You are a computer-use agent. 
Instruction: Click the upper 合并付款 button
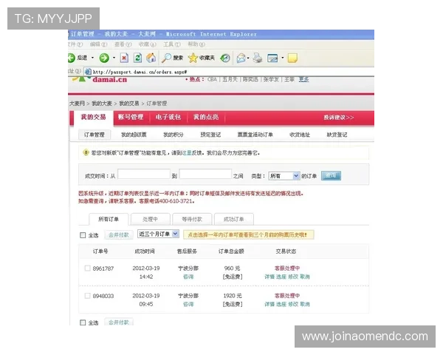pos(119,235)
